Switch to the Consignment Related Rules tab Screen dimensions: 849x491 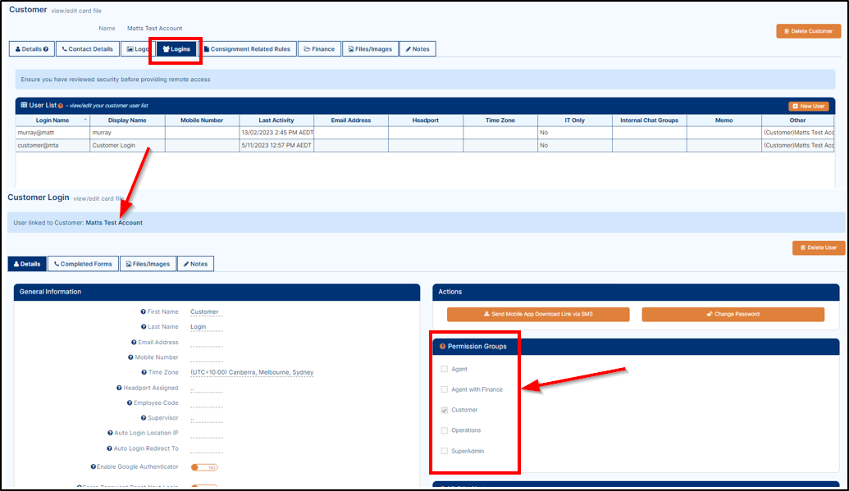pyautogui.click(x=247, y=49)
